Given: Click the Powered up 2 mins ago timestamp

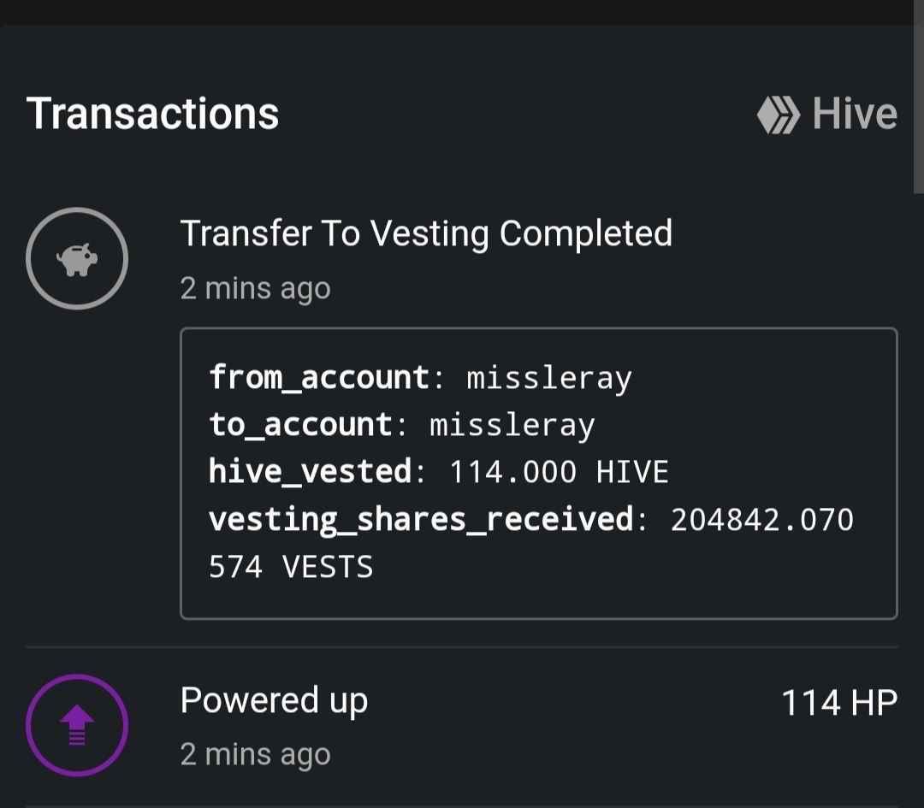Looking at the screenshot, I should [255, 754].
